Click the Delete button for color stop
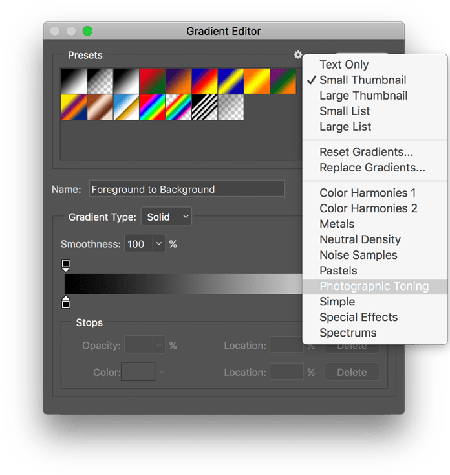This screenshot has height=475, width=450. 352,371
